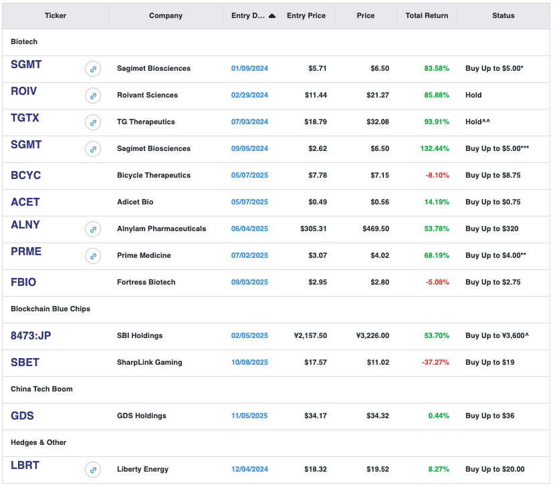Open the link icon next to ROIV

click(x=93, y=96)
